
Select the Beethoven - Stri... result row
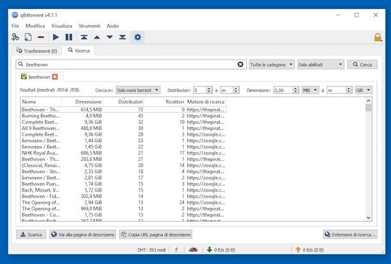click(124, 172)
